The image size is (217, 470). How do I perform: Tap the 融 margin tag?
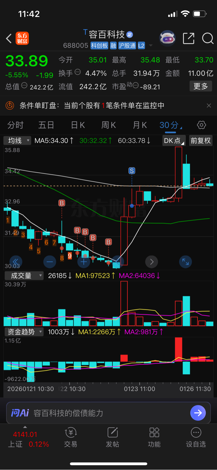pos(113,46)
